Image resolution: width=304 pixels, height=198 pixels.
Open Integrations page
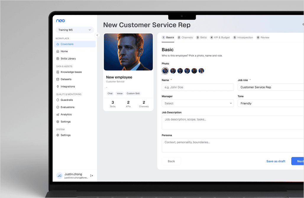point(75,87)
